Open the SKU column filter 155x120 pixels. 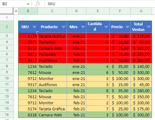[35, 27]
